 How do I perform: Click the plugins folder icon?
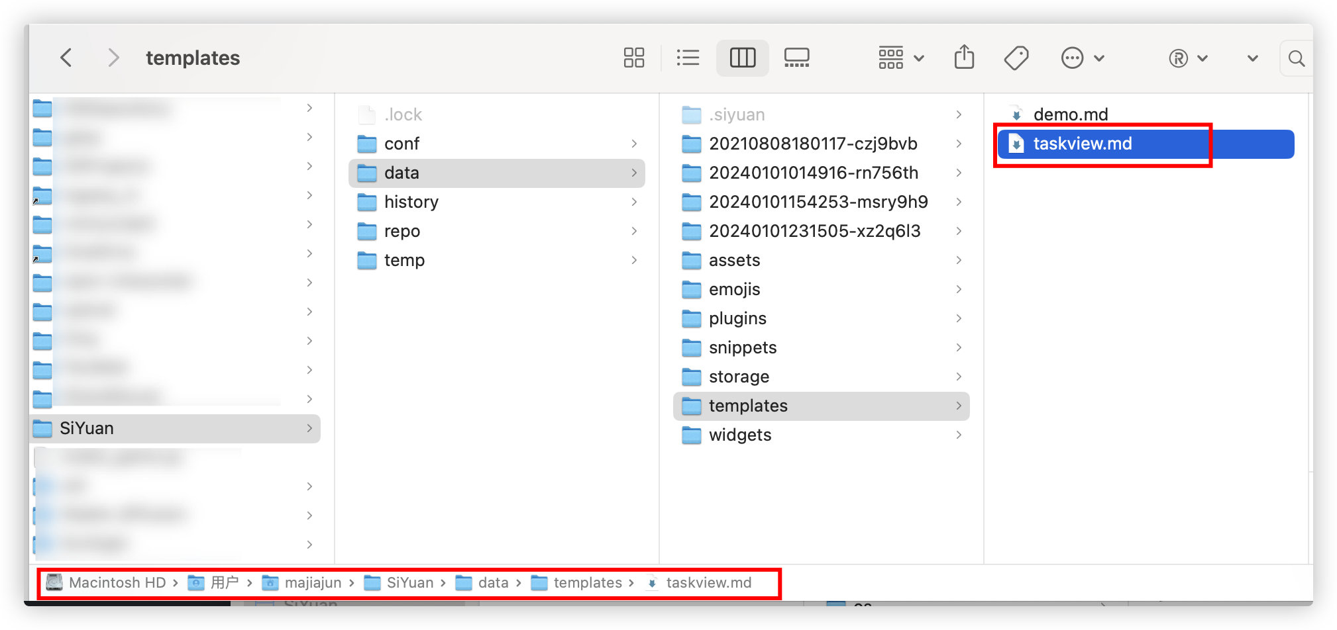click(692, 319)
